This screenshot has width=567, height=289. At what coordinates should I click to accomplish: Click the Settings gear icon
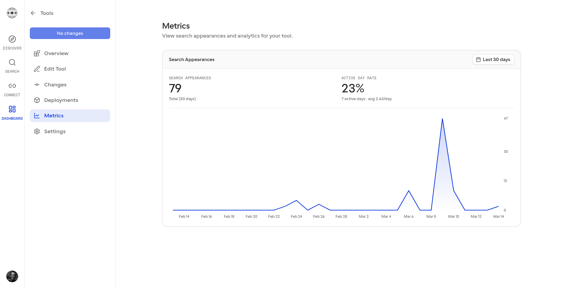coord(37,131)
